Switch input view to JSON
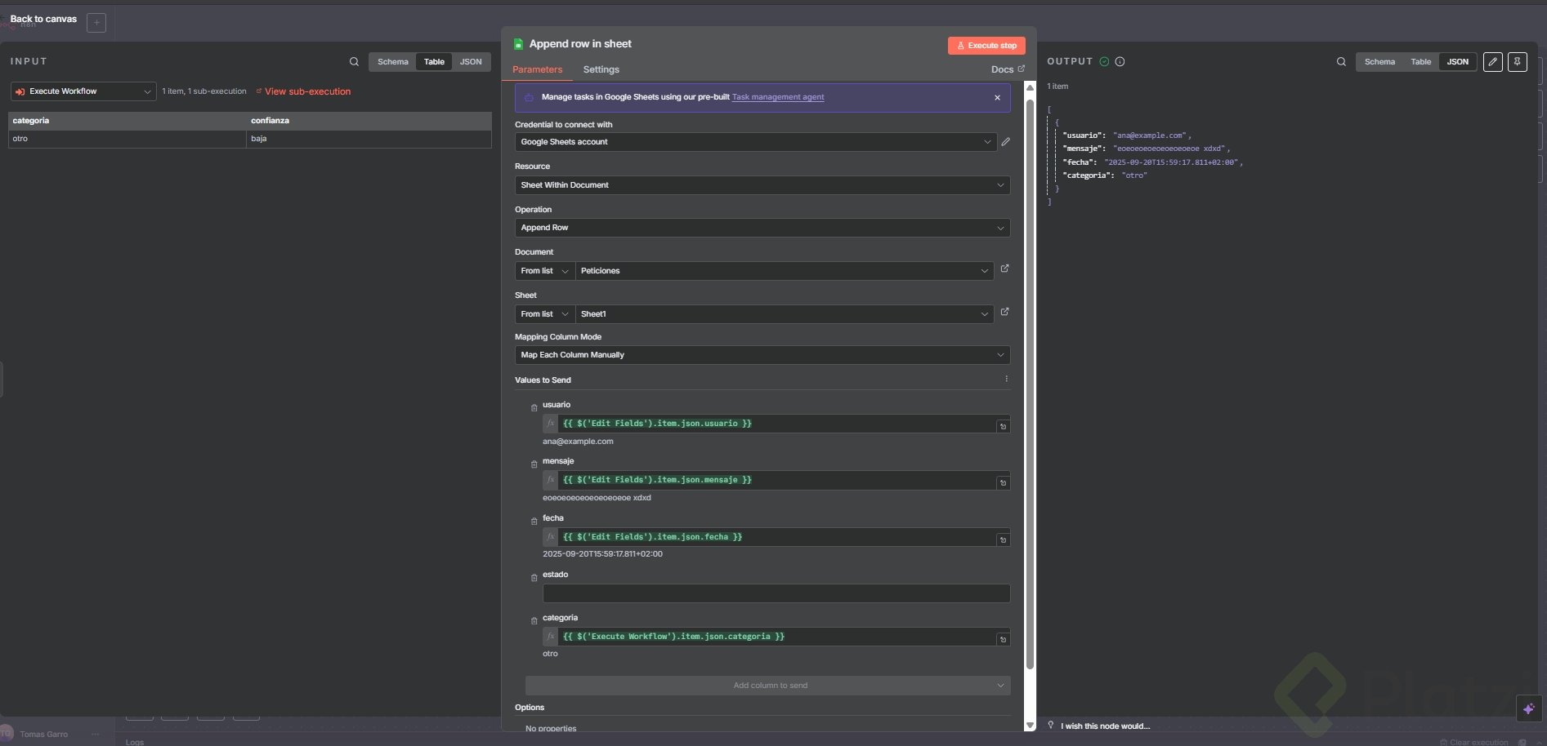The width and height of the screenshot is (1547, 746). (471, 62)
